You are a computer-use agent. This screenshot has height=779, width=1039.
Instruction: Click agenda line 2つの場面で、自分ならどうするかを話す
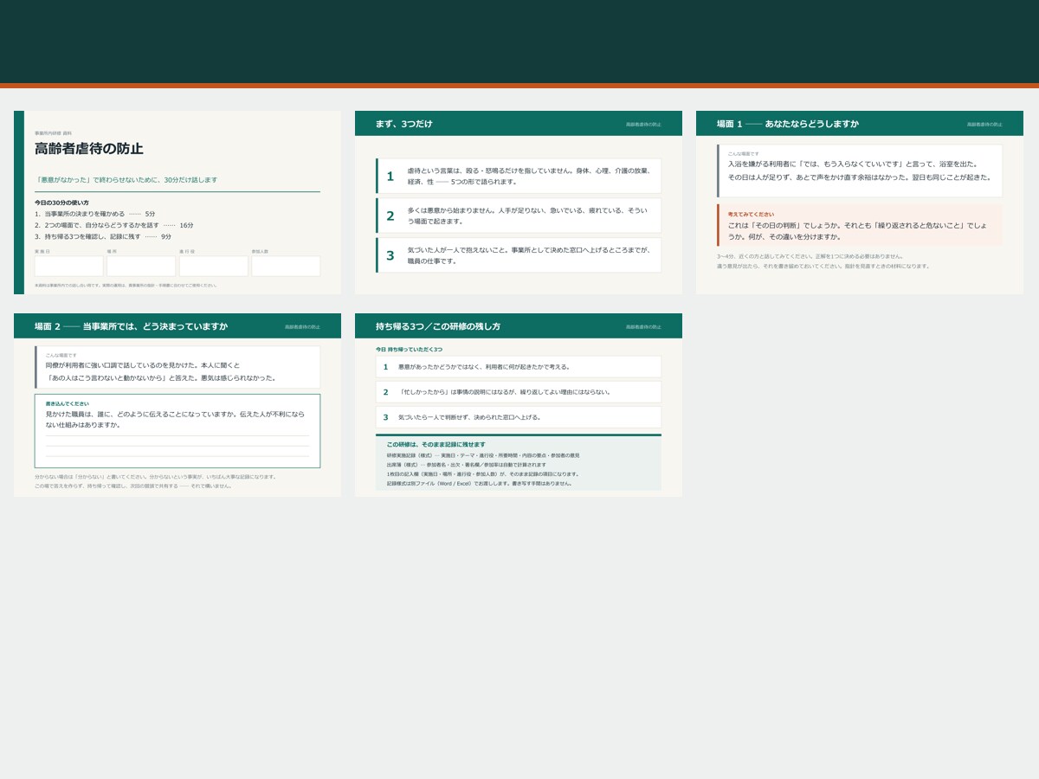tap(114, 225)
